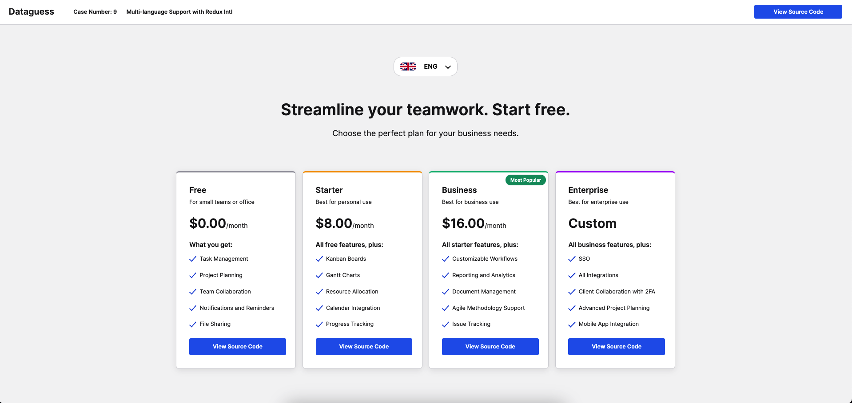Click checkmark icon beside SSO
Image resolution: width=852 pixels, height=403 pixels.
[x=572, y=259]
